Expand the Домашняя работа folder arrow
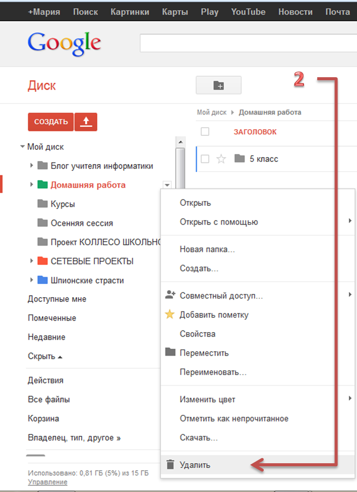Image resolution: width=357 pixels, height=492 pixels. (31, 185)
